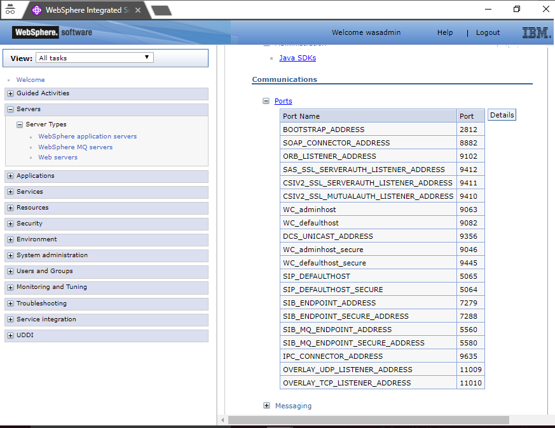
Task: Collapse the Servers section minus icon
Action: pyautogui.click(x=11, y=110)
